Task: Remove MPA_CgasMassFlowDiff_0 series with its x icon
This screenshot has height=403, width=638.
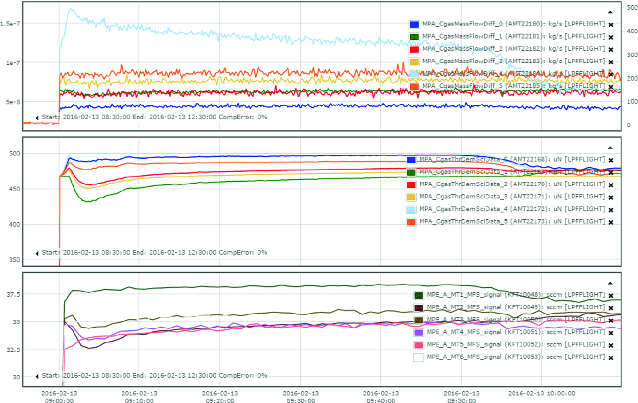Action: tap(611, 25)
